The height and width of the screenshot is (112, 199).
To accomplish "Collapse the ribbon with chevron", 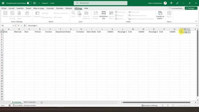I will point(196,21).
